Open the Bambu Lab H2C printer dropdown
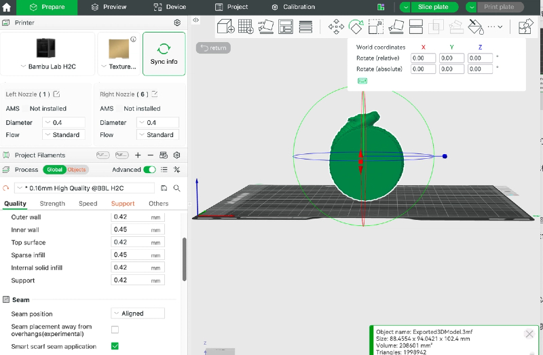543x355 pixels. tap(48, 66)
